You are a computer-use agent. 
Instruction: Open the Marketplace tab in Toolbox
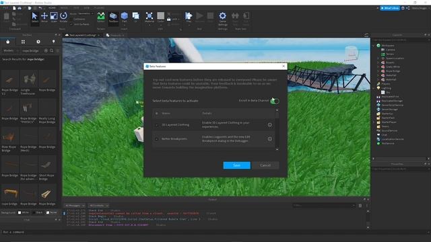pyautogui.click(x=7, y=42)
